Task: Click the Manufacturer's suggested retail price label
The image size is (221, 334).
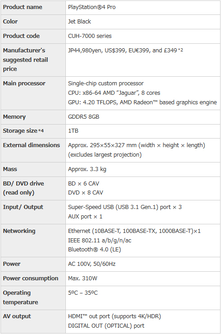Action: point(25,60)
